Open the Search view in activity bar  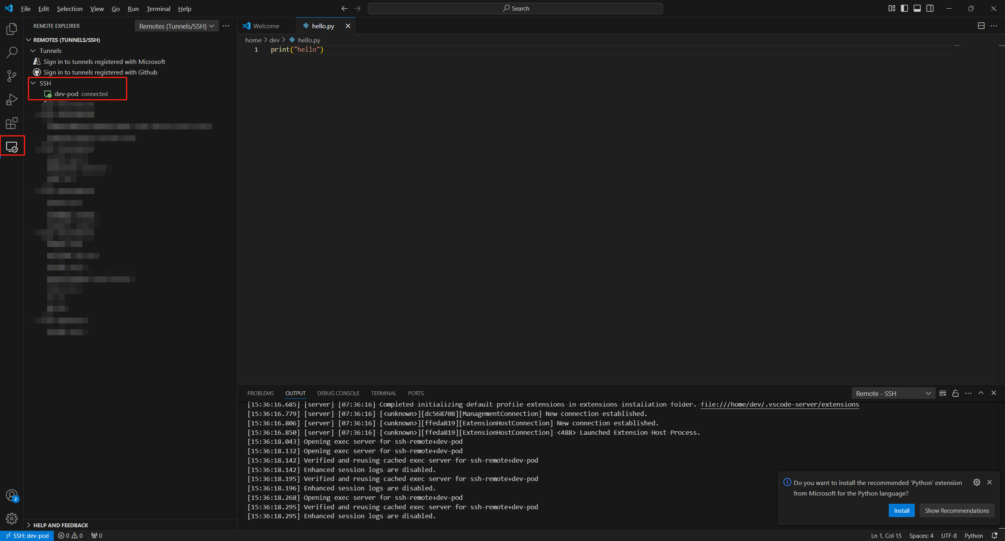point(12,52)
